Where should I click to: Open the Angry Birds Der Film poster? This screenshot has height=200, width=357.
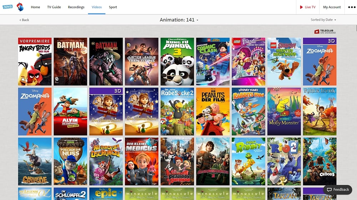click(35, 61)
